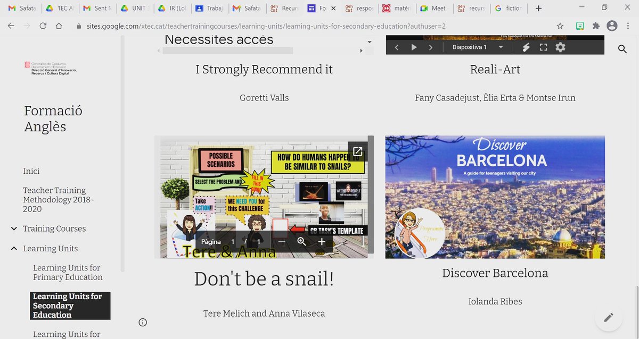The height and width of the screenshot is (339, 639).
Task: Click the page number field in PDF toolbar
Action: (233, 242)
